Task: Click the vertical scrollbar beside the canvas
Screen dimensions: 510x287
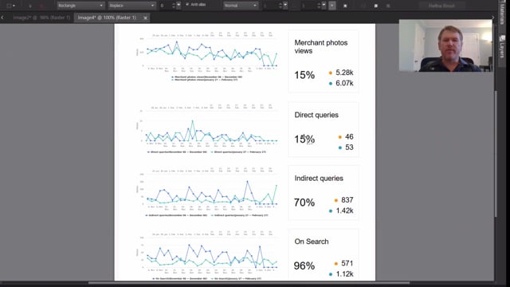Action: 496,153
